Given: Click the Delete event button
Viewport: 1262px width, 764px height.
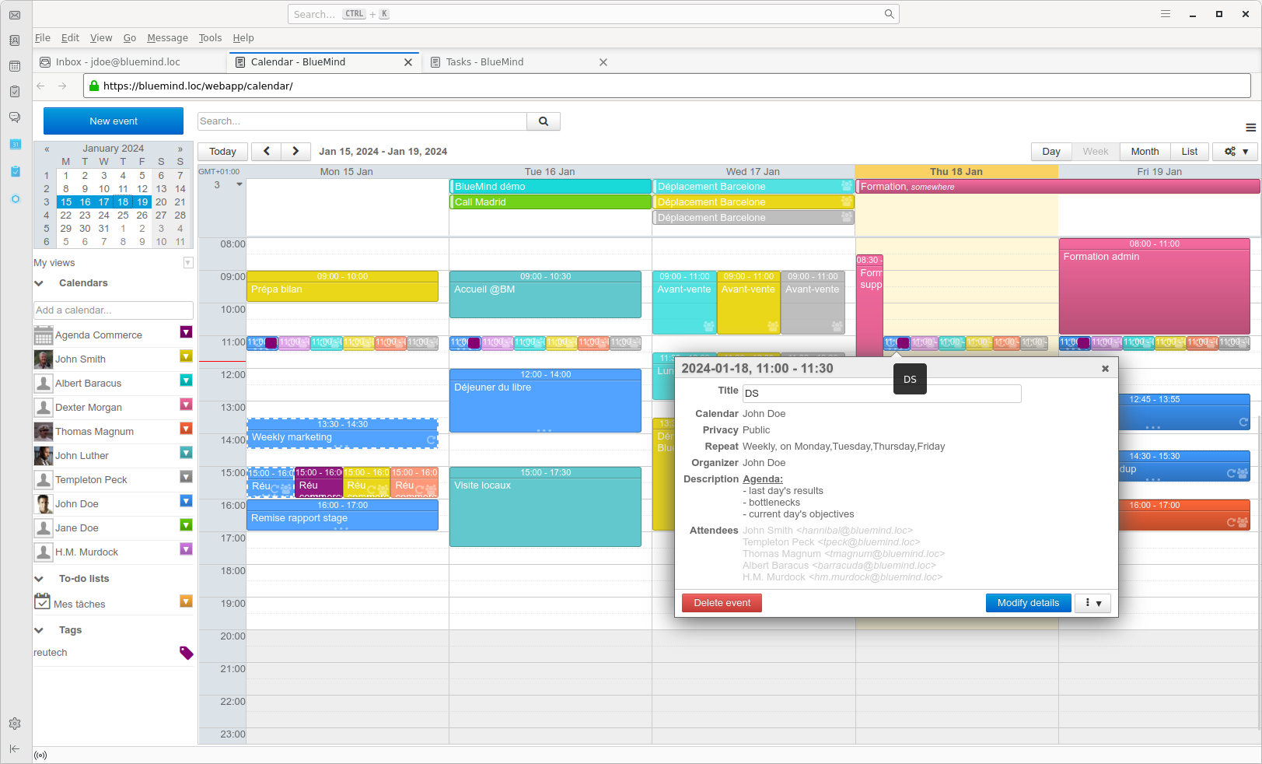Looking at the screenshot, I should [x=722, y=603].
